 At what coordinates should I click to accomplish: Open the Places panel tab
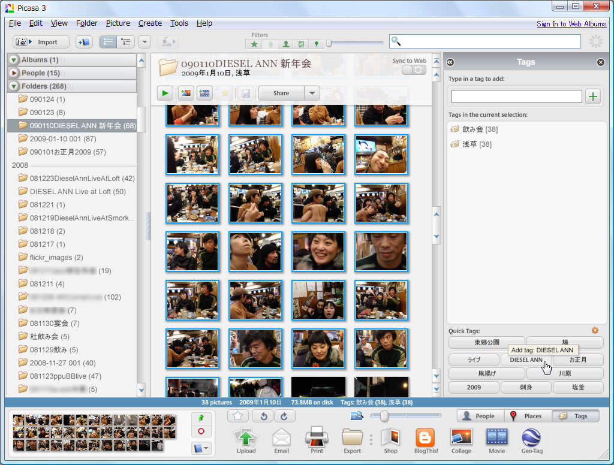coord(528,416)
